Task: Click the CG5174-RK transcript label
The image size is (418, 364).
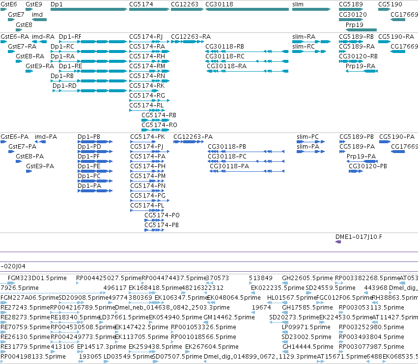Action: [x=147, y=86]
